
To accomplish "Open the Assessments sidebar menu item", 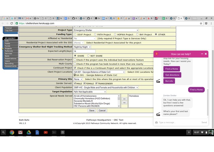I will [11, 66].
